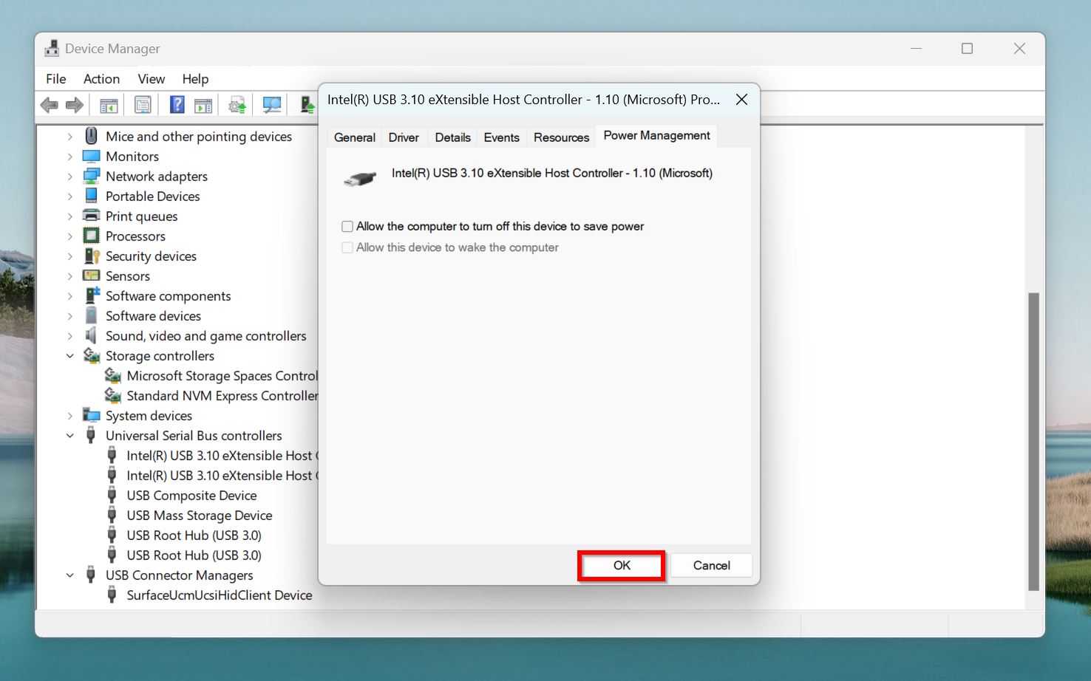The width and height of the screenshot is (1091, 681).
Task: Select USB Mass Storage Device
Action: pyautogui.click(x=200, y=516)
